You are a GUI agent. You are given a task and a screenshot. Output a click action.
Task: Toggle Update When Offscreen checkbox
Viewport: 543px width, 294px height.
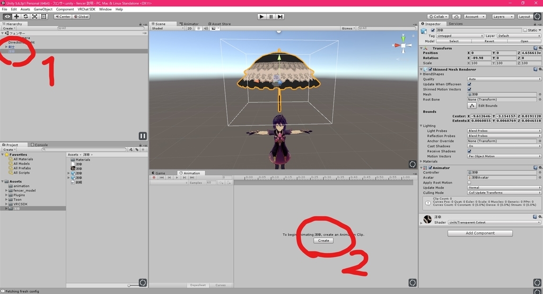click(x=469, y=84)
